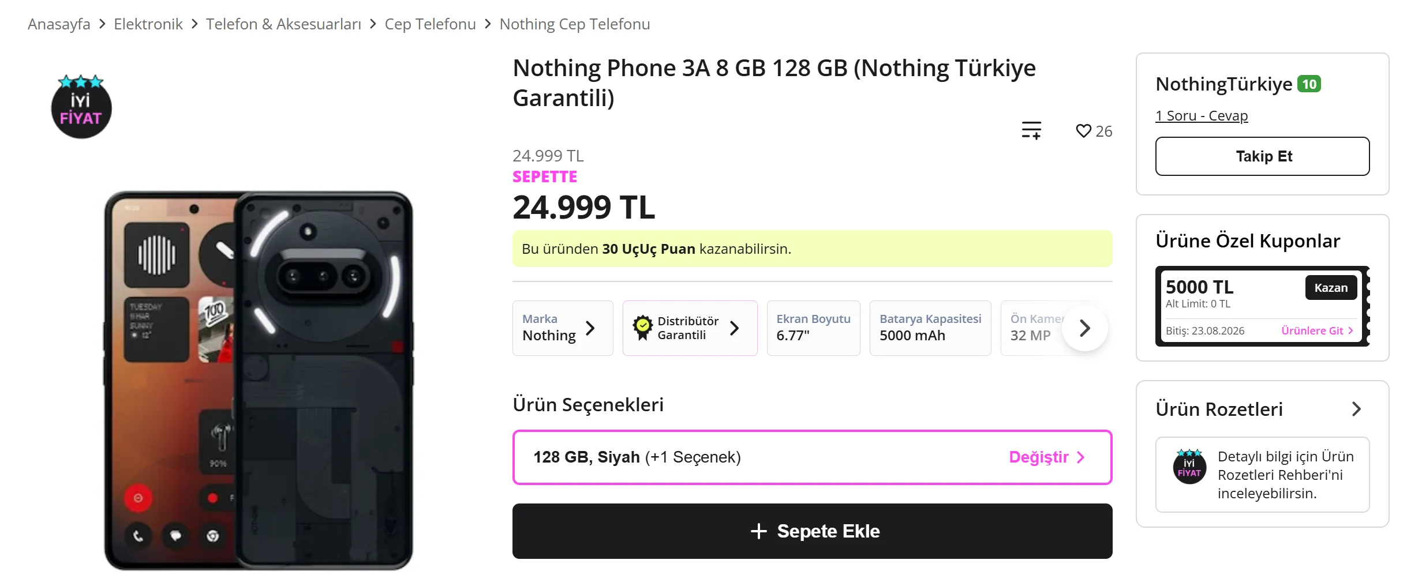Click the heart favorite icon
Image resolution: width=1407 pixels, height=575 pixels.
(1083, 131)
